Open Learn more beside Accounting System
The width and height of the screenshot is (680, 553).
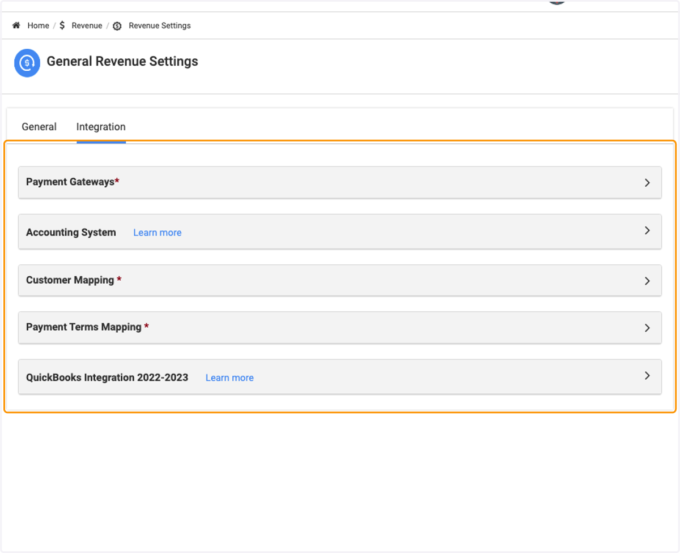pos(158,233)
